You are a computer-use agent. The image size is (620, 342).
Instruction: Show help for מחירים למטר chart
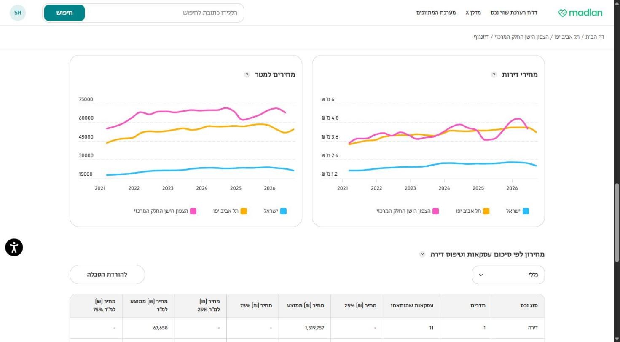click(247, 75)
